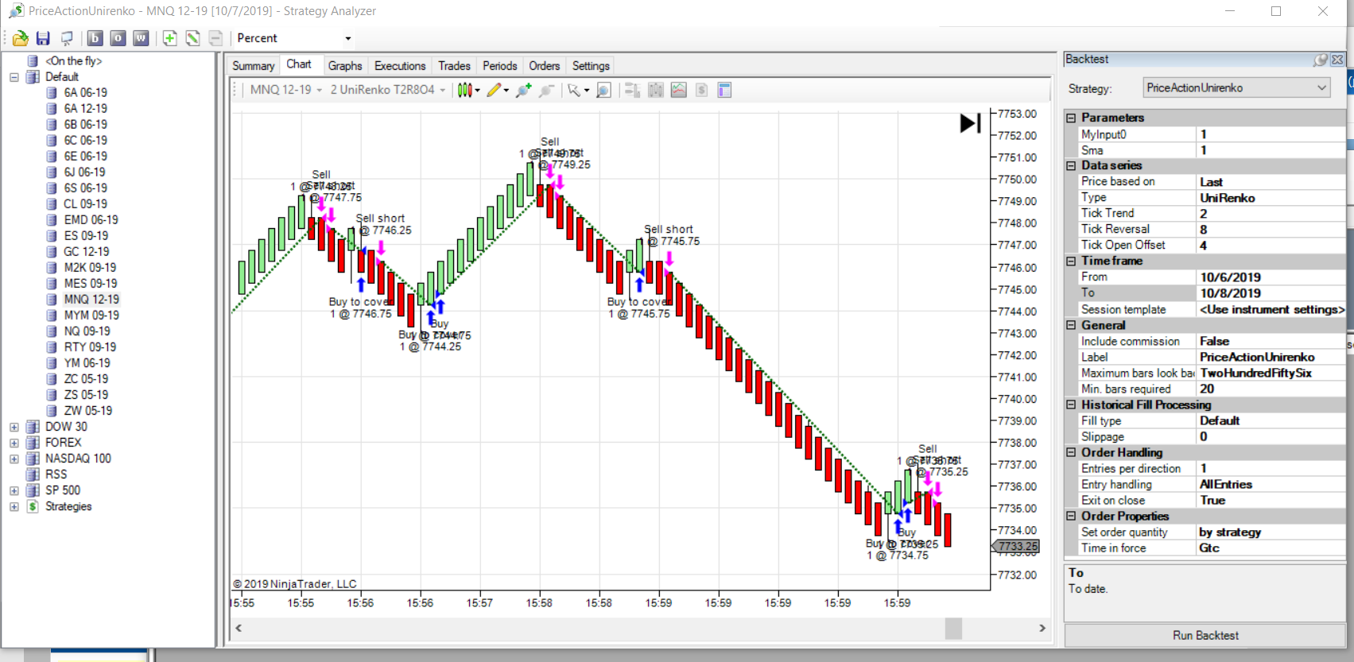This screenshot has height=662, width=1354.
Task: Click the Include commission False value
Action: pos(1271,341)
